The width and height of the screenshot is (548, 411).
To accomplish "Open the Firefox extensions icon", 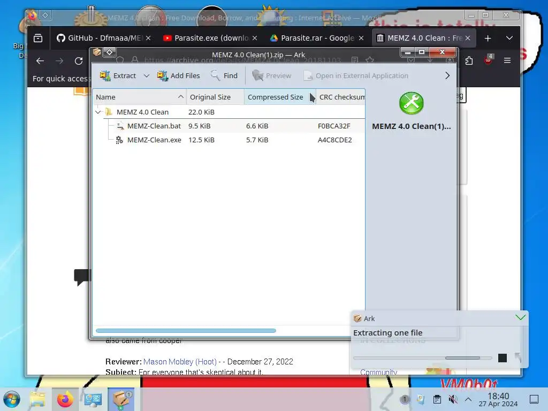I will (x=469, y=61).
